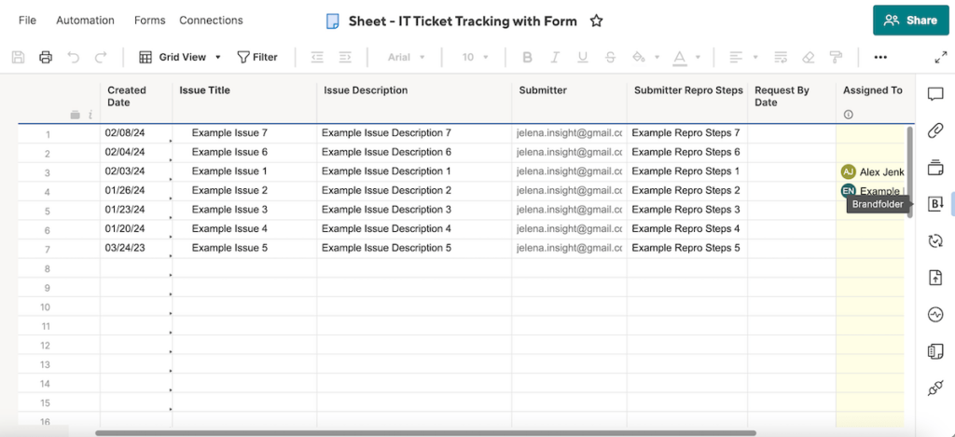955x437 pixels.
Task: Star the sheet as favorite
Action: 597,20
